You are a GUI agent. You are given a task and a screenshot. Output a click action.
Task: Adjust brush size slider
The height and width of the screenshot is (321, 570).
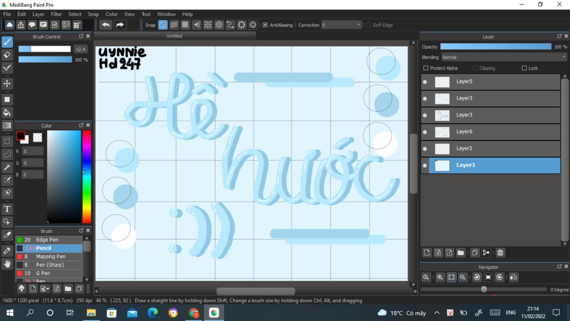45,49
